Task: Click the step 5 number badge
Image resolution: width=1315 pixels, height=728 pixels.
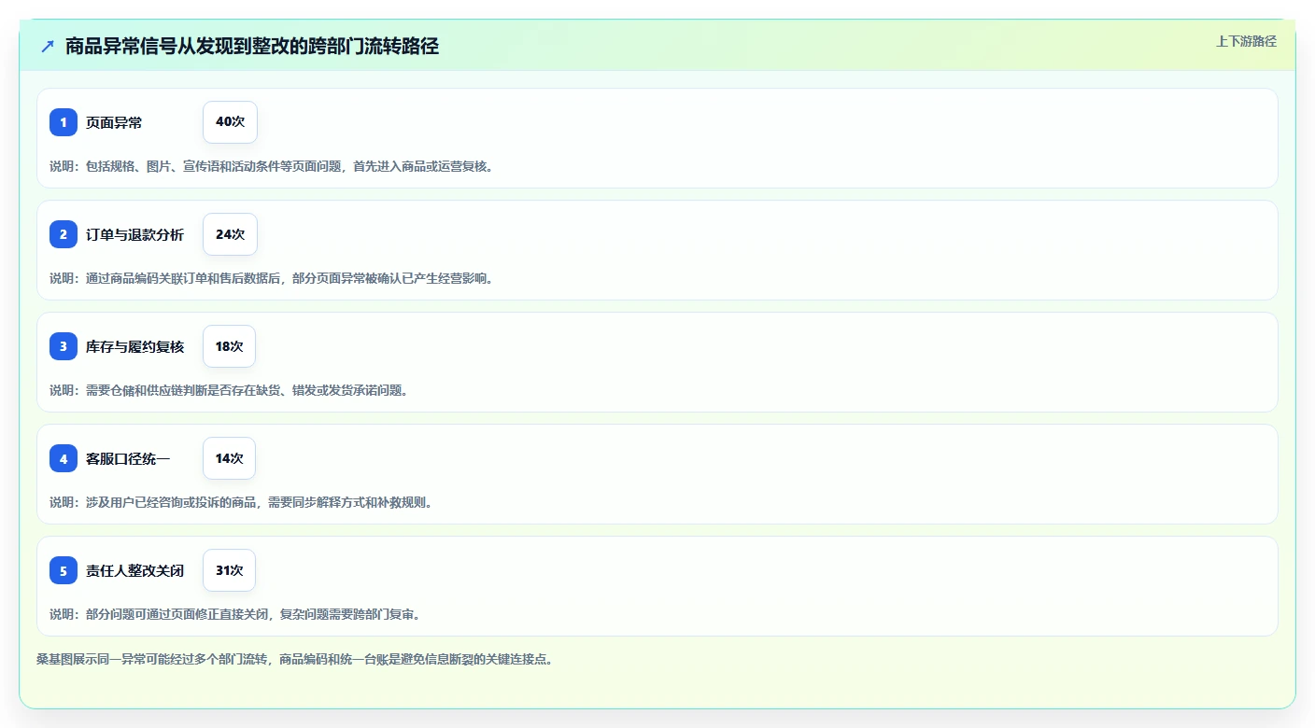Action: [64, 570]
